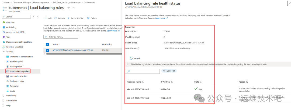
Task: Open the more options ellipsis beside title
Action: tap(74, 8)
